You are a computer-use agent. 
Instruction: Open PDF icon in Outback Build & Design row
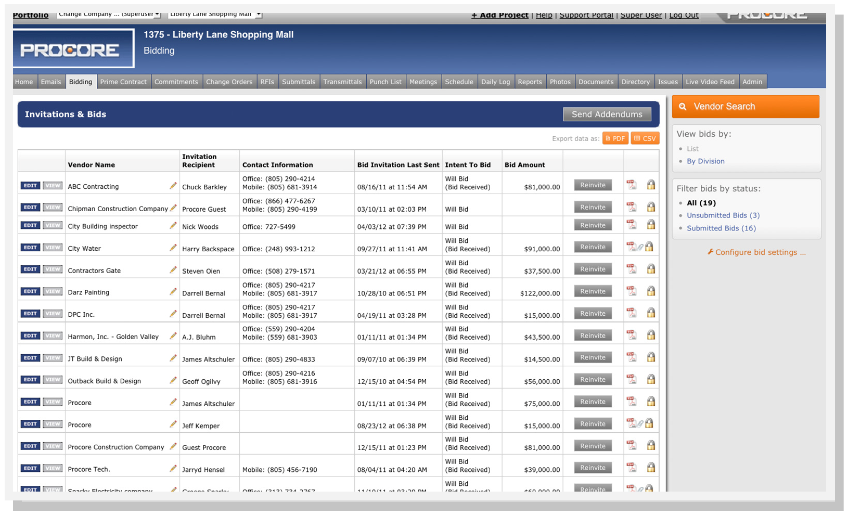[x=631, y=379]
